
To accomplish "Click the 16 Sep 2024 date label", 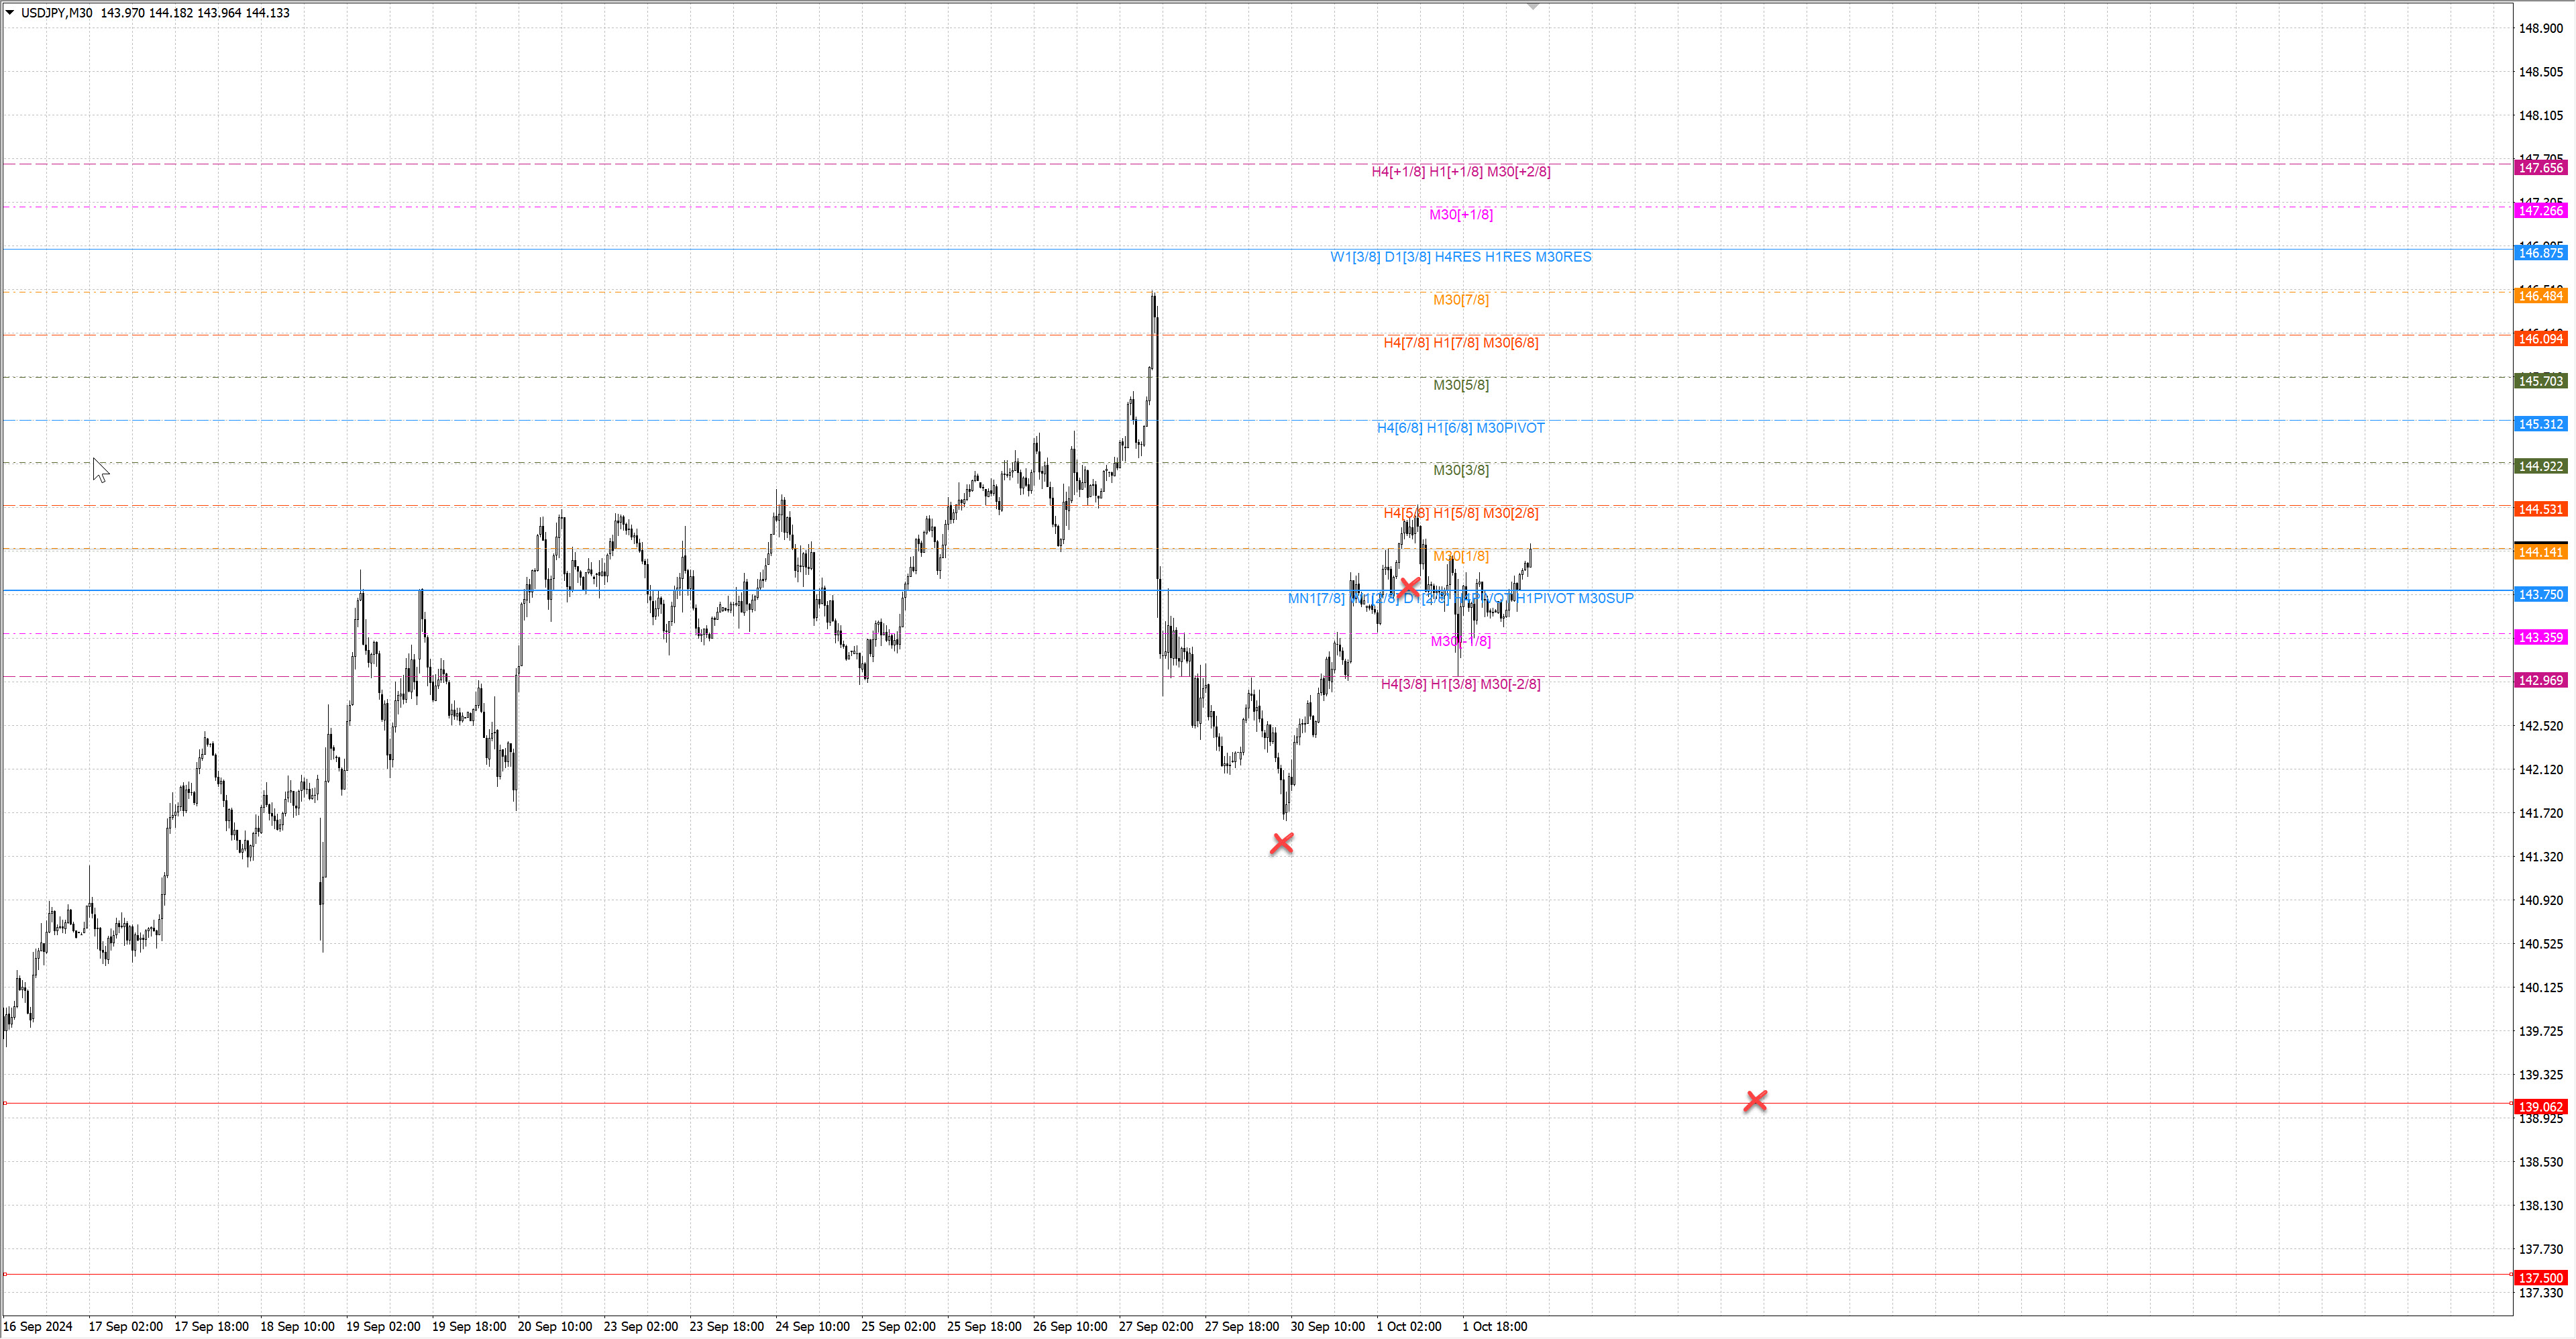I will [x=38, y=1326].
